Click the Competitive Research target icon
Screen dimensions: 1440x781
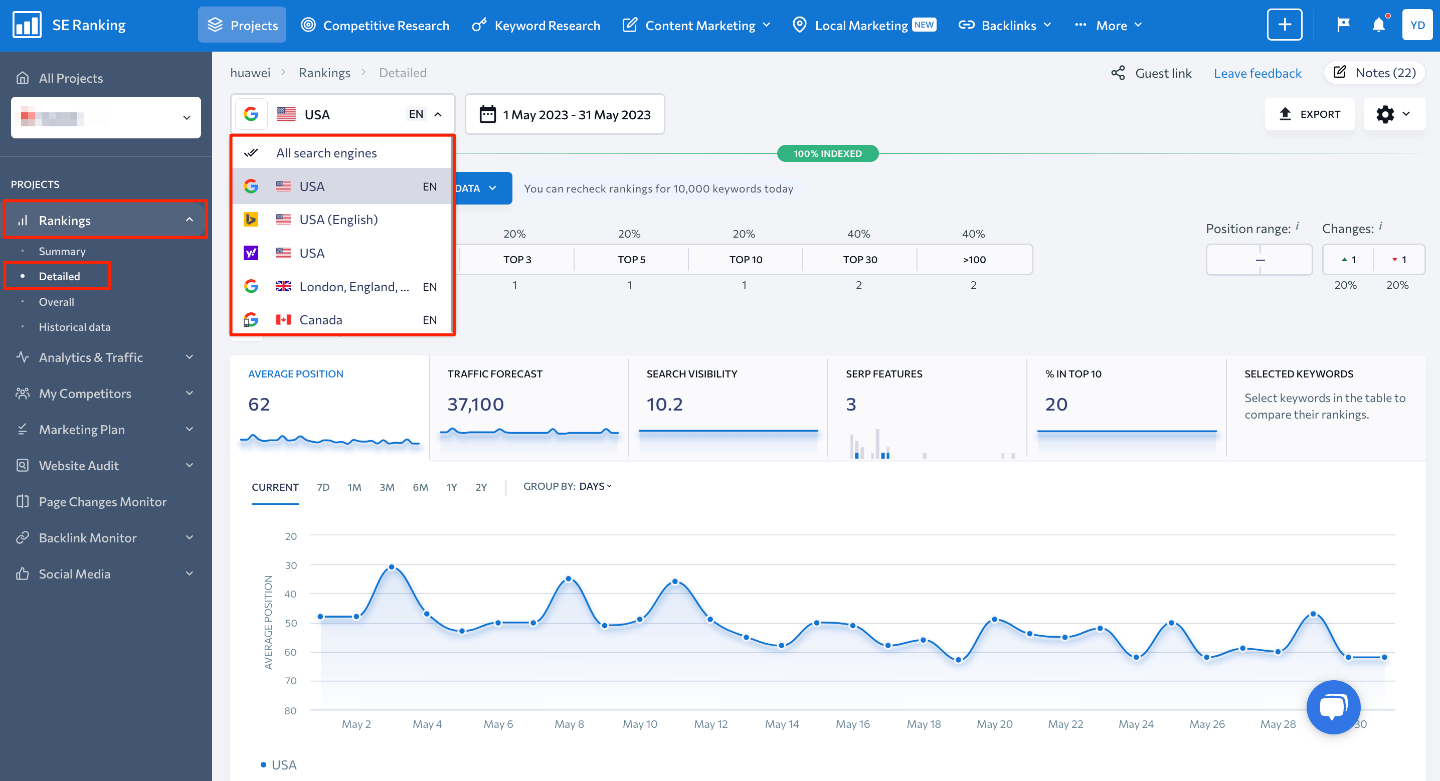coord(308,25)
